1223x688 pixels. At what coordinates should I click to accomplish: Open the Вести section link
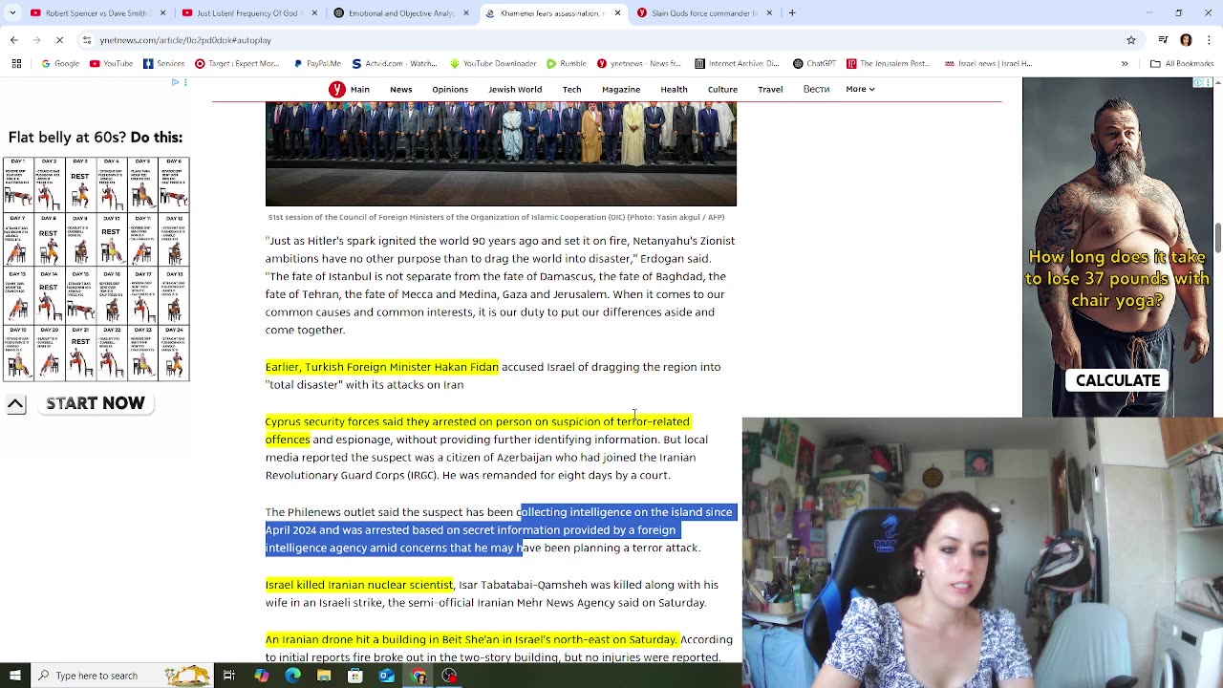click(816, 89)
